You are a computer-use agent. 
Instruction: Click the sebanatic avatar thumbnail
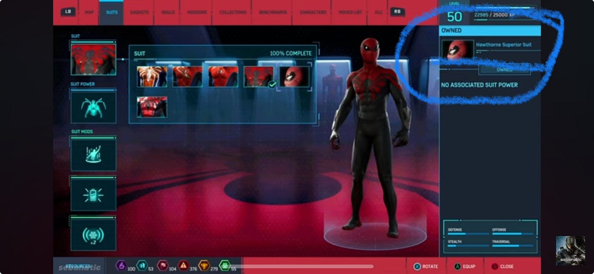[570, 250]
